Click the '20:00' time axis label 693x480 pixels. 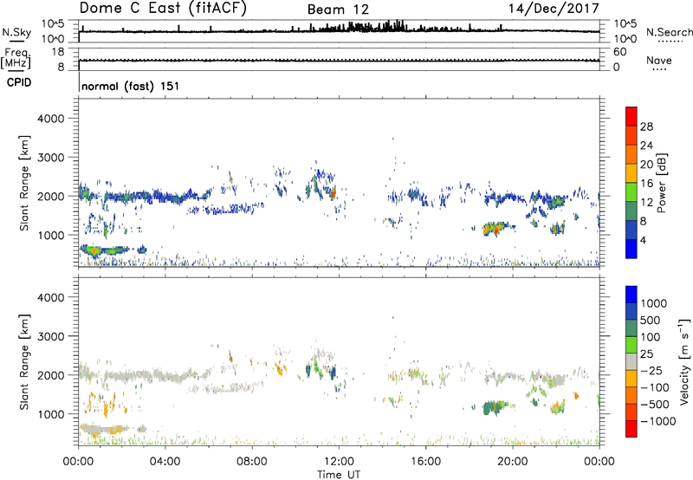[x=512, y=462]
